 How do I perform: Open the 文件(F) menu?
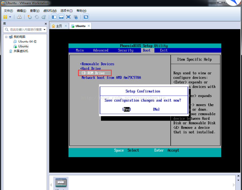click(8, 11)
